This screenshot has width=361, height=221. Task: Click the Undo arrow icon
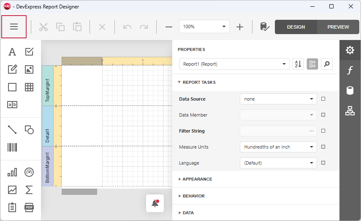point(127,27)
